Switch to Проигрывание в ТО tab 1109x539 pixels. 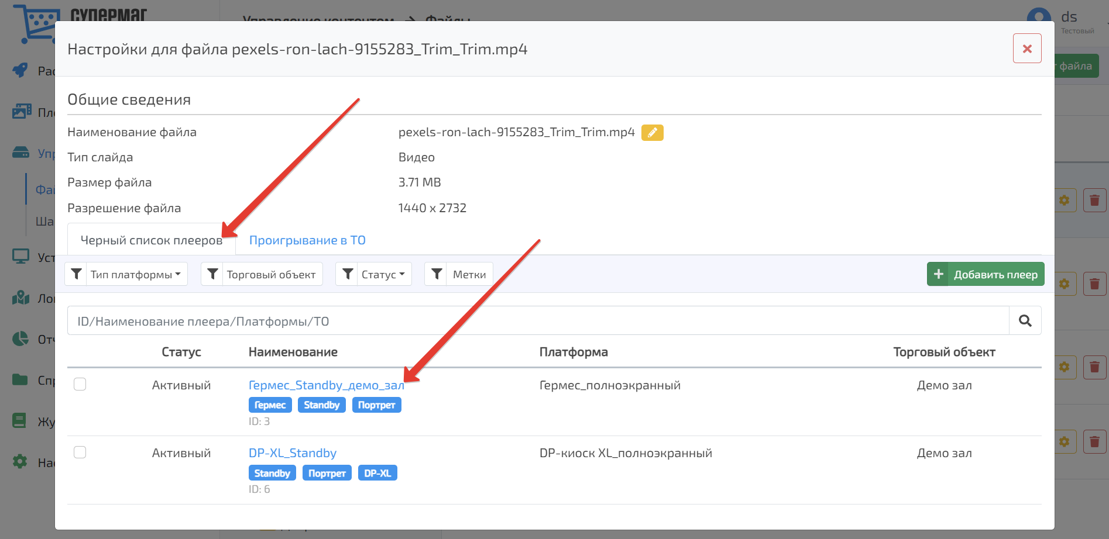[307, 240]
